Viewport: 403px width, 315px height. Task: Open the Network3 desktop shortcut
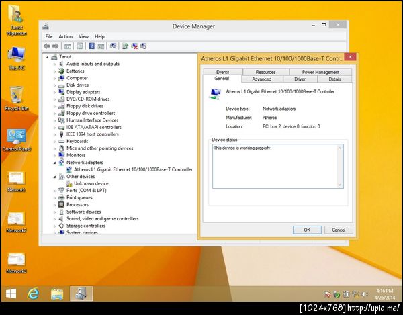coord(16,263)
